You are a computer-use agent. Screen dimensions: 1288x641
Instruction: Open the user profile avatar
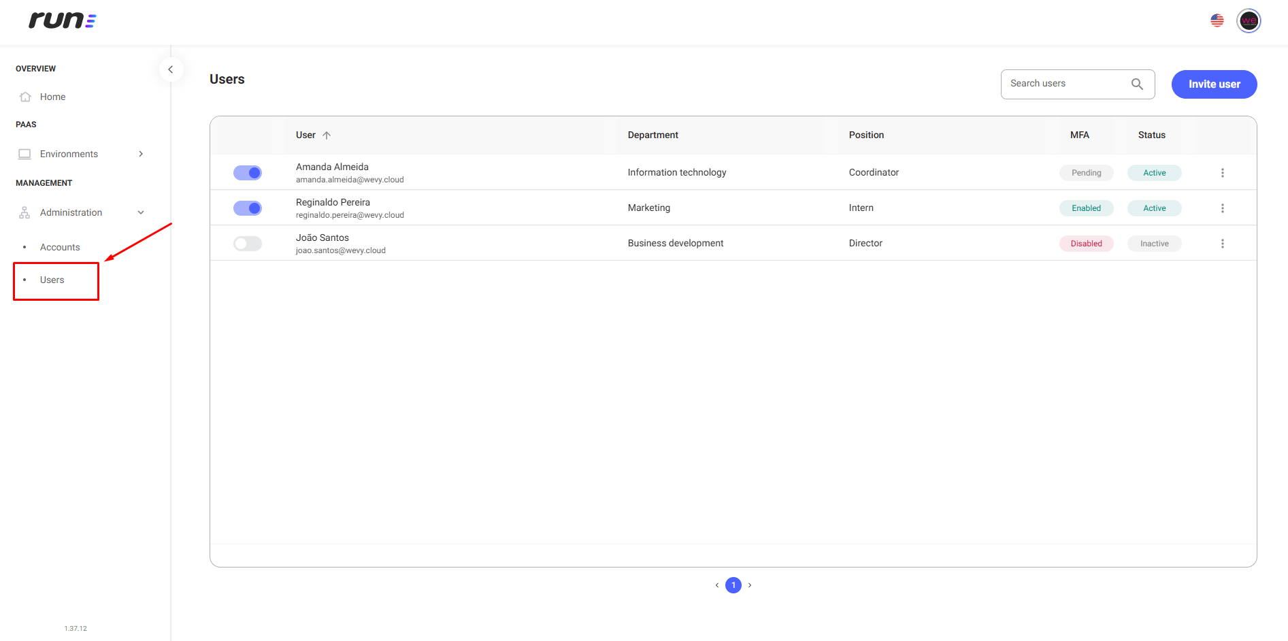point(1249,20)
